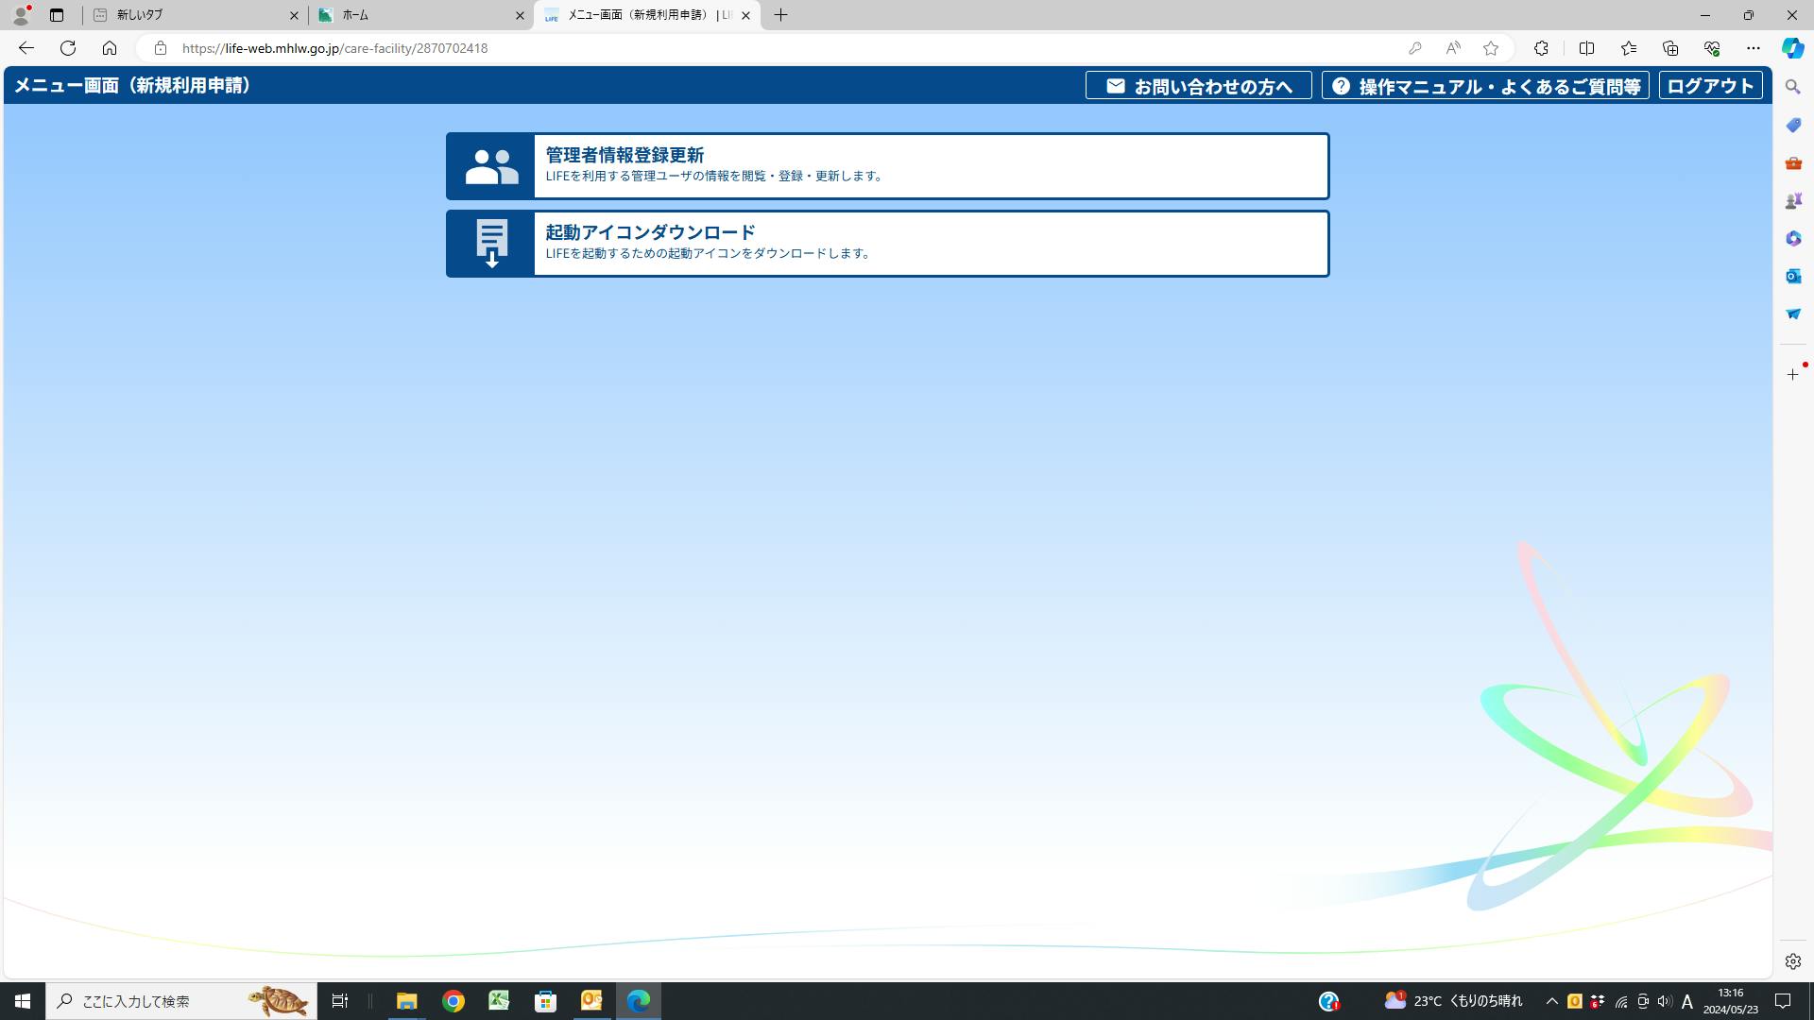Click the address bar URL field
Screen dimensions: 1814x1020
tap(756, 48)
